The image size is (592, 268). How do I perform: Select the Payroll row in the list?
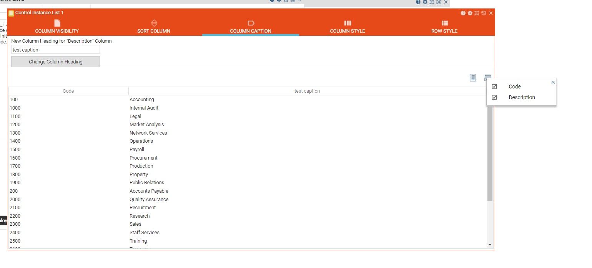[137, 150]
